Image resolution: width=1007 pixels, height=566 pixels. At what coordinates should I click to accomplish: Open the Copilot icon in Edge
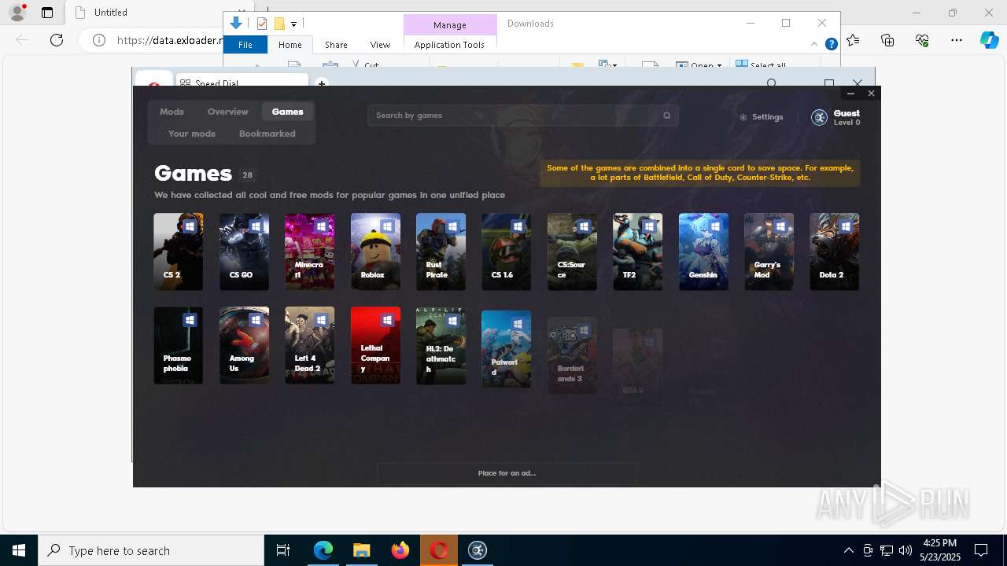[990, 40]
